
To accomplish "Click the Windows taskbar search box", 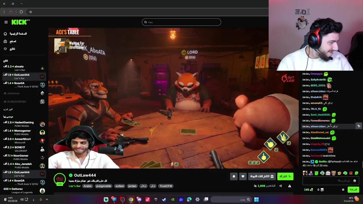I will tap(231, 199).
